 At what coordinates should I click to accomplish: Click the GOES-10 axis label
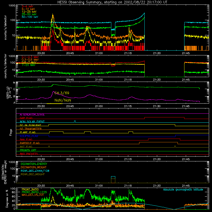pyautogui.click(x=8, y=93)
